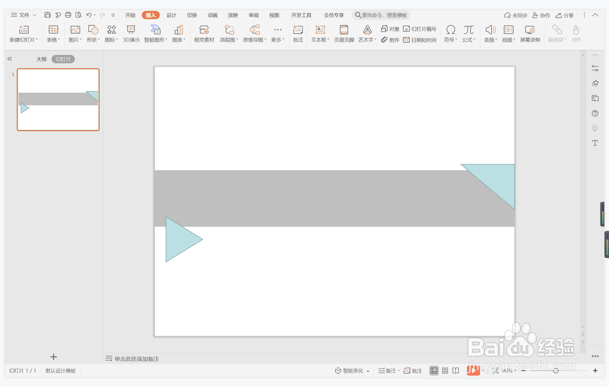Switch to the 设计 ribbon tab
The image size is (609, 387).
171,15
